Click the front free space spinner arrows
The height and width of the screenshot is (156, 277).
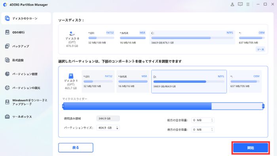tap(212, 120)
